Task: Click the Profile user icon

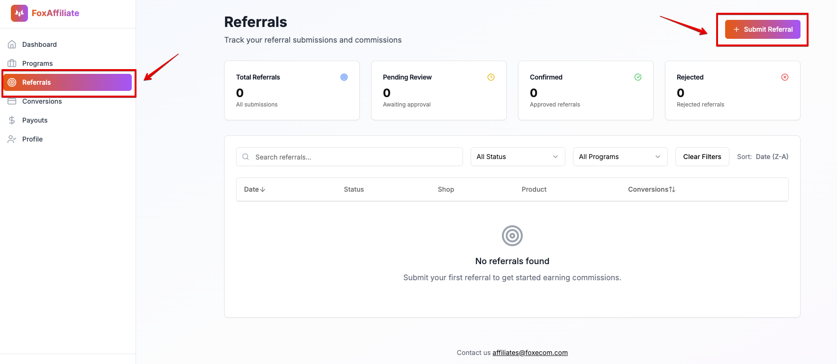Action: (x=12, y=139)
